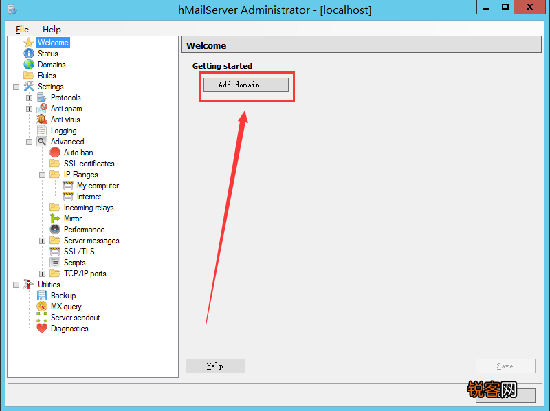Select the Welcome tree item label
This screenshot has height=411, width=550.
click(x=54, y=43)
